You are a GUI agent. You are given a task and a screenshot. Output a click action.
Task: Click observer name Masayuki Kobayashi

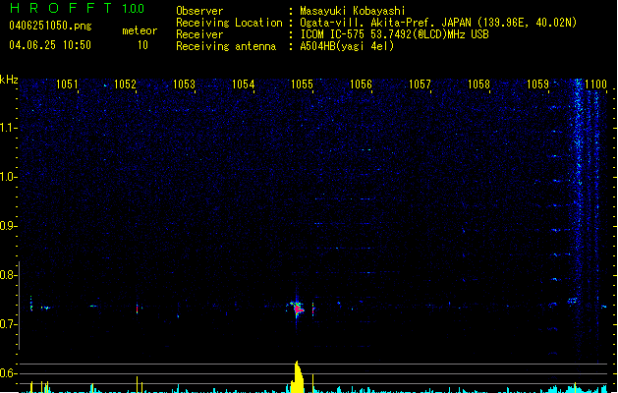pos(353,11)
